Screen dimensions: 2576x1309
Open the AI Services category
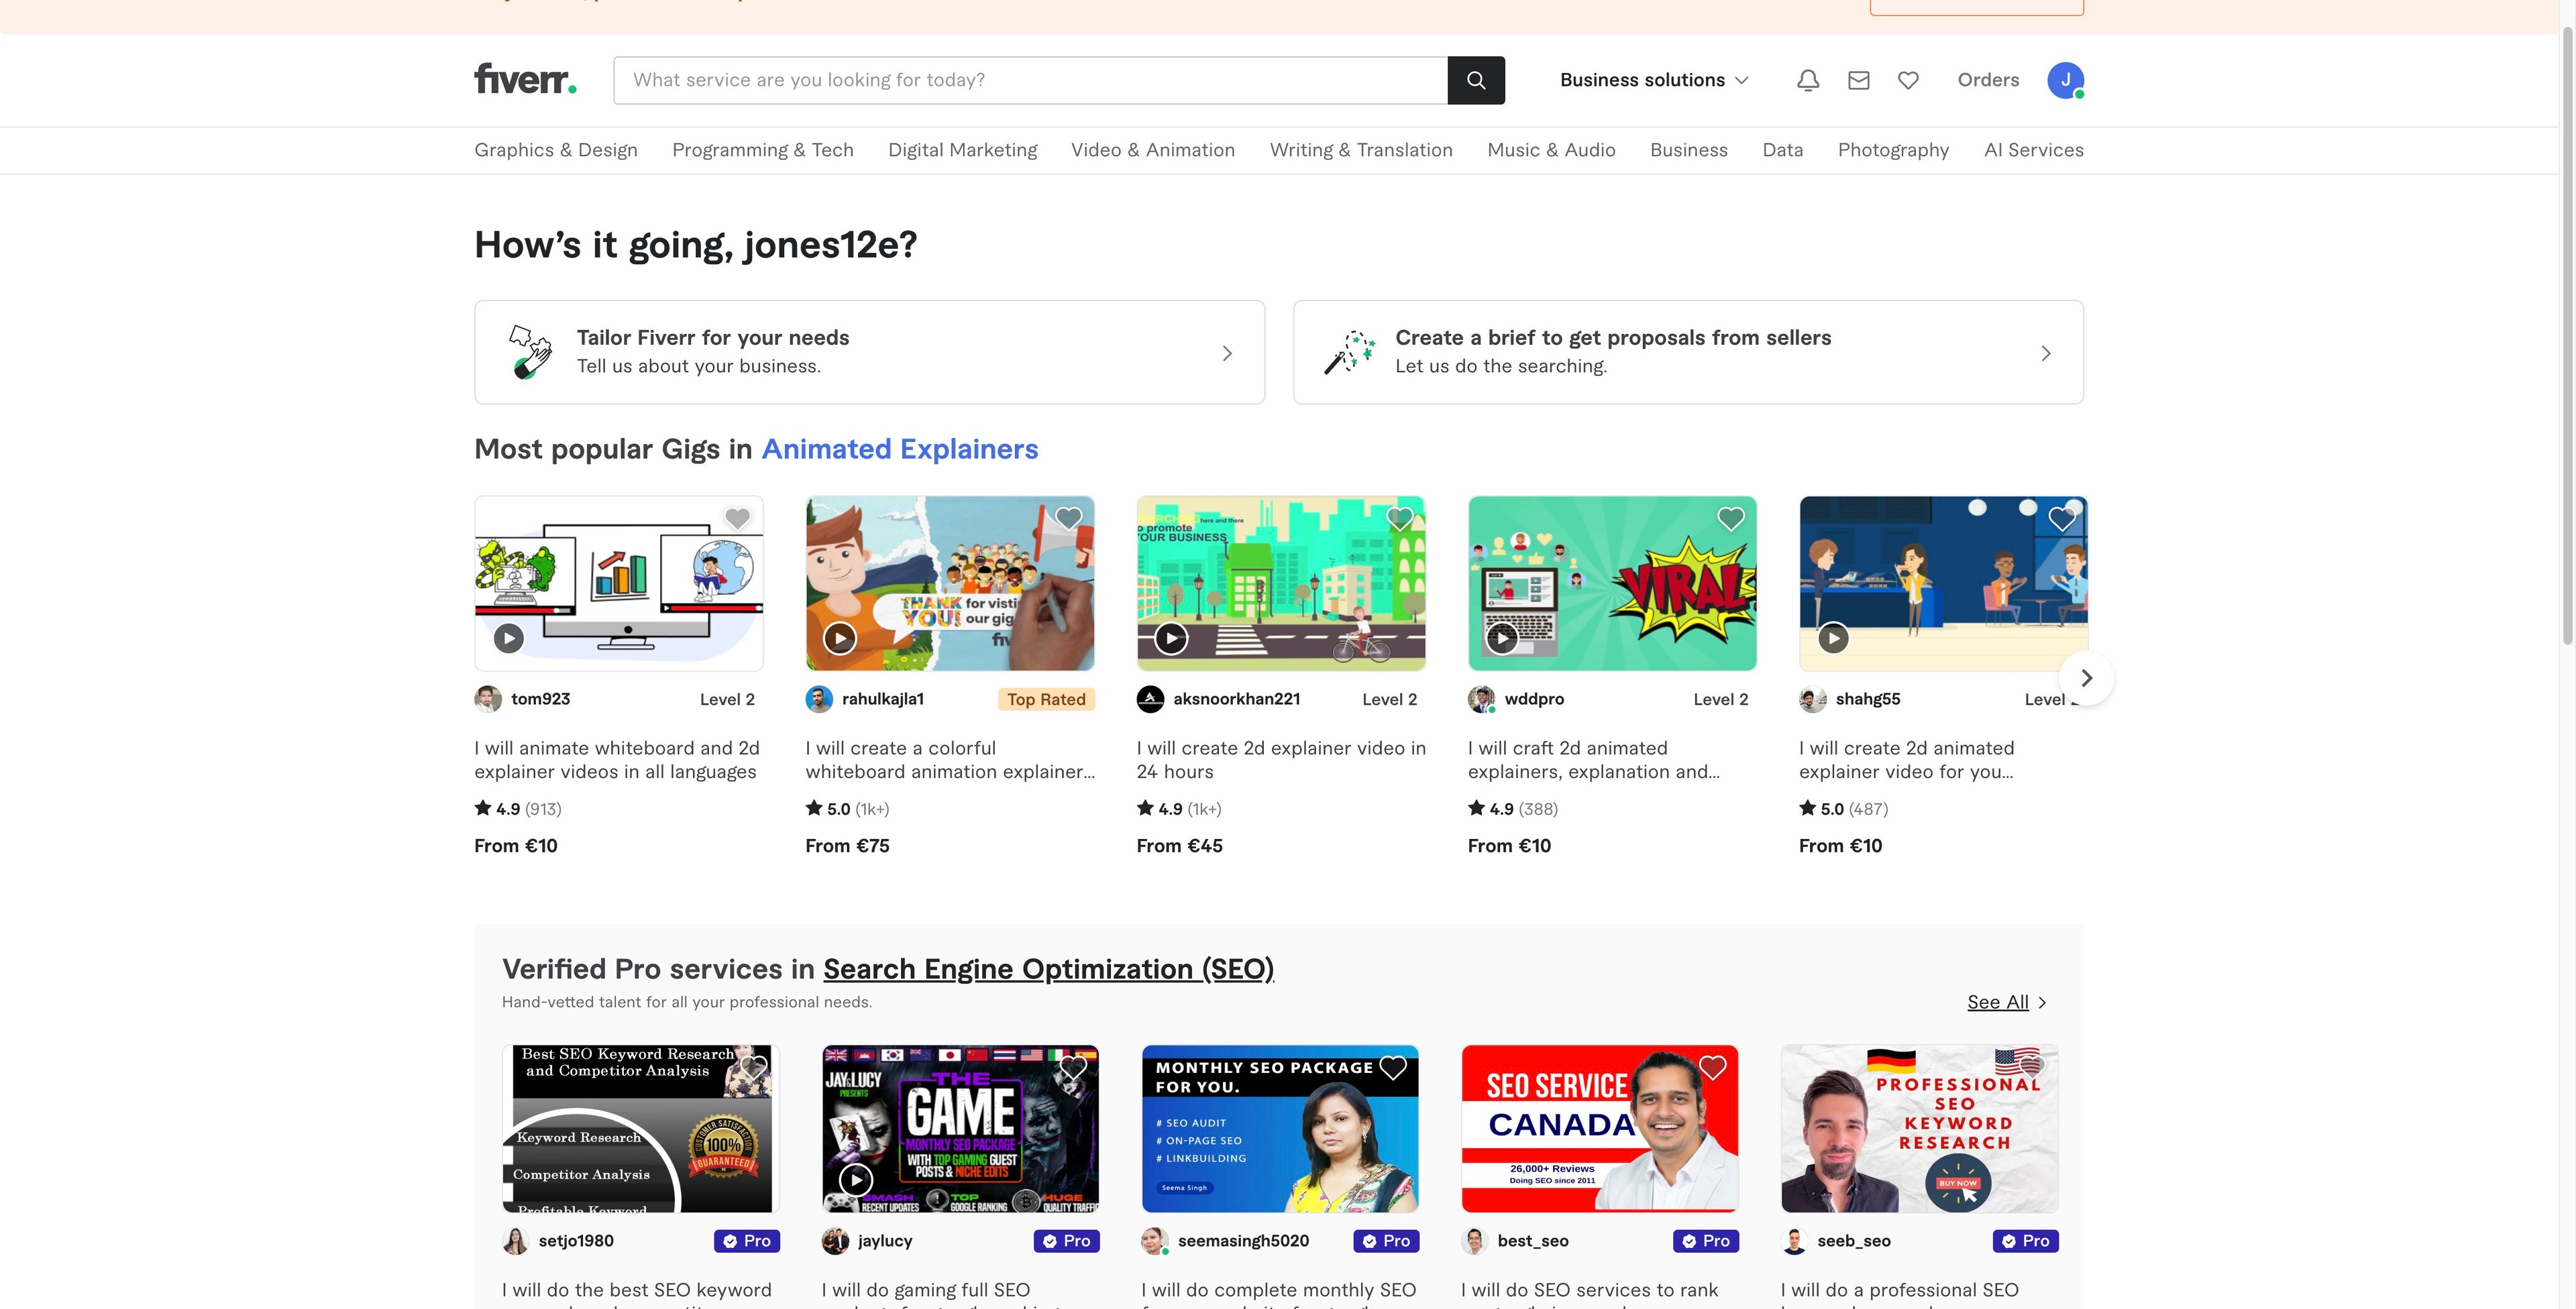pyautogui.click(x=2033, y=150)
